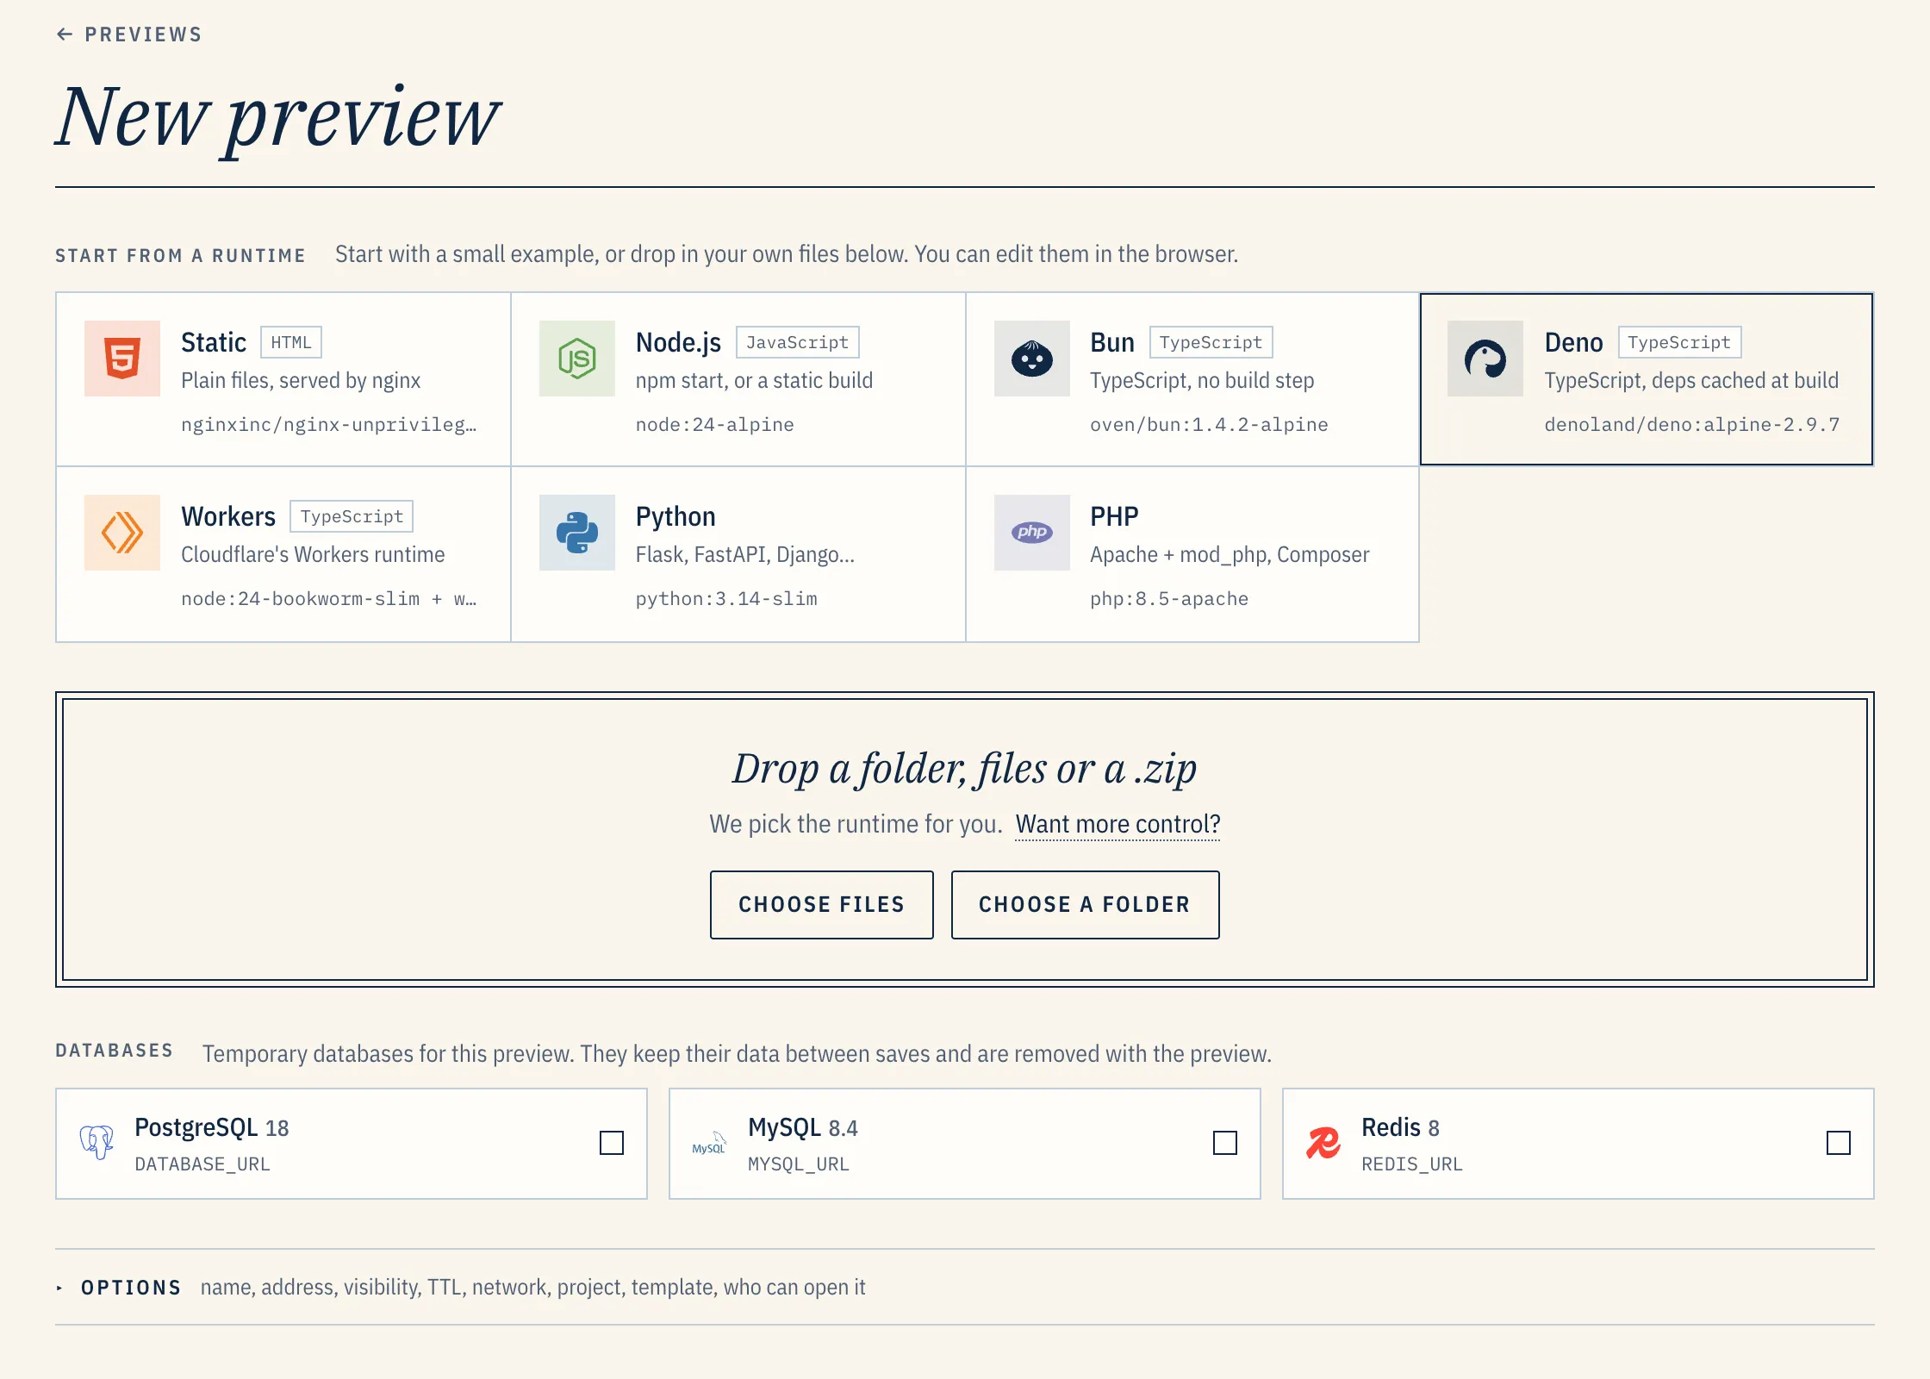Image resolution: width=1930 pixels, height=1379 pixels.
Task: Click the Cloudflare Workers orange icon
Action: coord(122,533)
